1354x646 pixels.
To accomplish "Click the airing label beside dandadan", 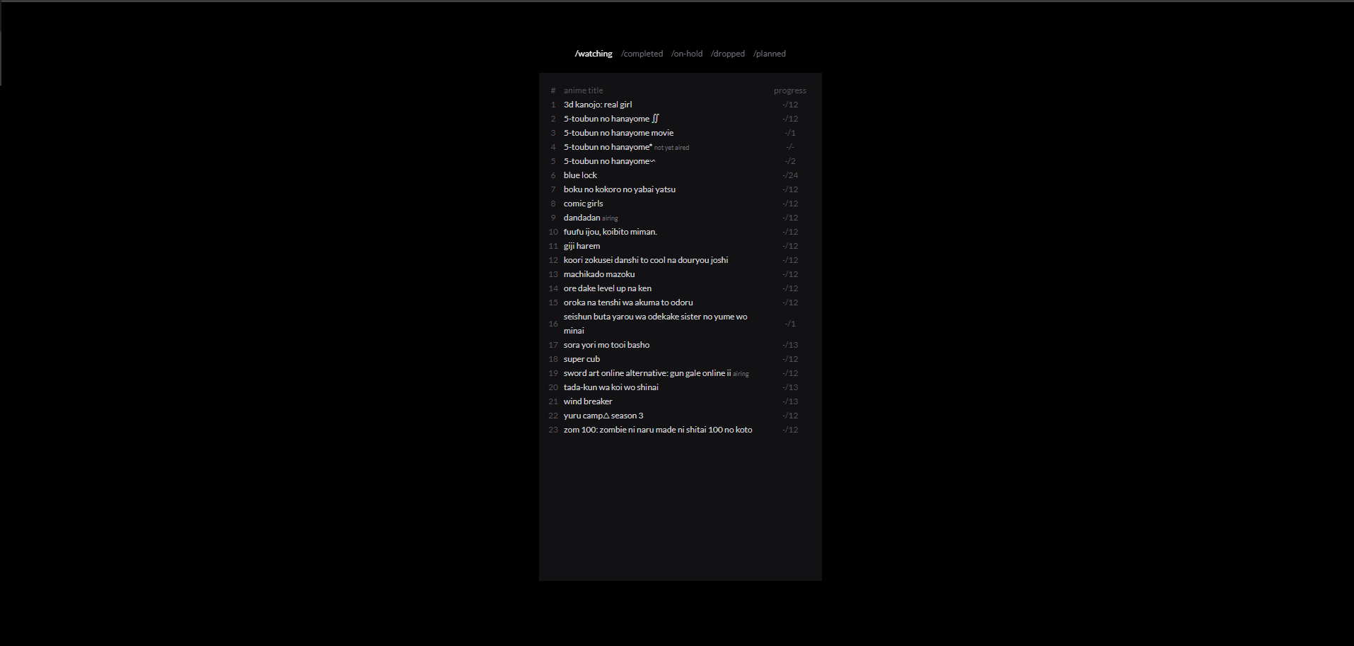I will point(610,218).
